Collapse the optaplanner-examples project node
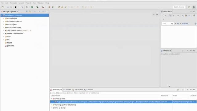Image resolution: width=197 pixels, height=111 pixels. [x=2, y=15]
